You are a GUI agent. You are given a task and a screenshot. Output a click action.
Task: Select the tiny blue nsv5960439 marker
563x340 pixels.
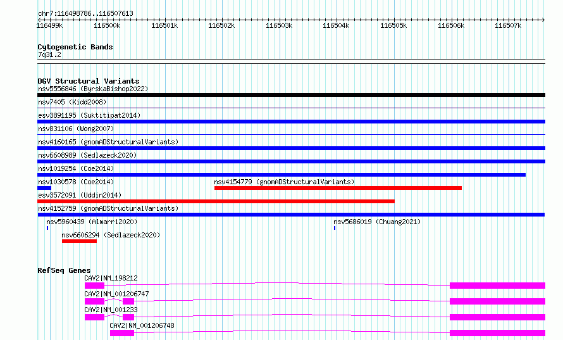(x=47, y=228)
